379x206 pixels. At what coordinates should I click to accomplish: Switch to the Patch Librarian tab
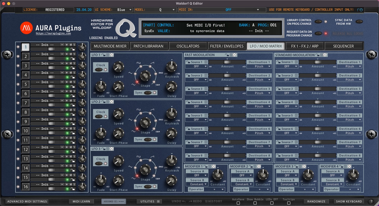point(149,46)
